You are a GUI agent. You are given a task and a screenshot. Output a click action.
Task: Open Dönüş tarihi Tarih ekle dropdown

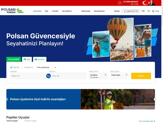coord(119,76)
